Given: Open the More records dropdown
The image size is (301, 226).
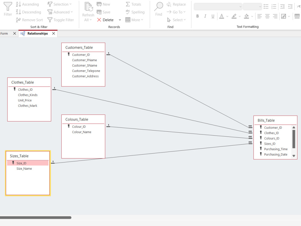Looking at the screenshot, I should click(134, 20).
